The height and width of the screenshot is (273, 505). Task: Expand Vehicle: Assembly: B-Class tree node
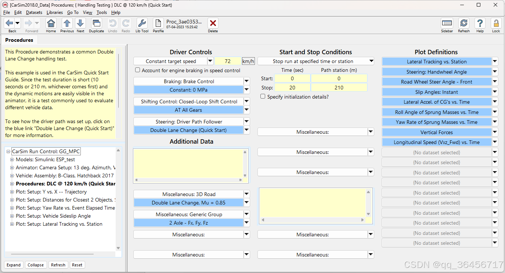pyautogui.click(x=12, y=176)
